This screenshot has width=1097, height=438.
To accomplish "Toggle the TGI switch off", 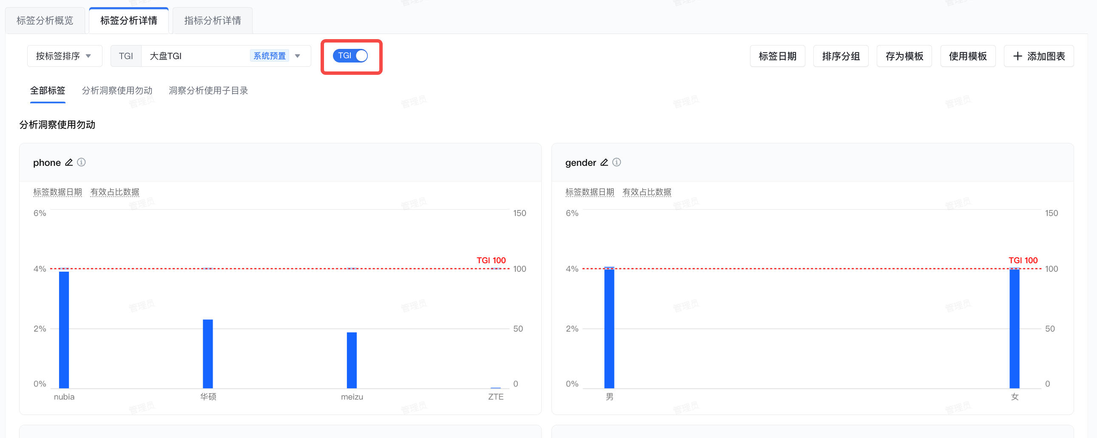I will pos(350,56).
